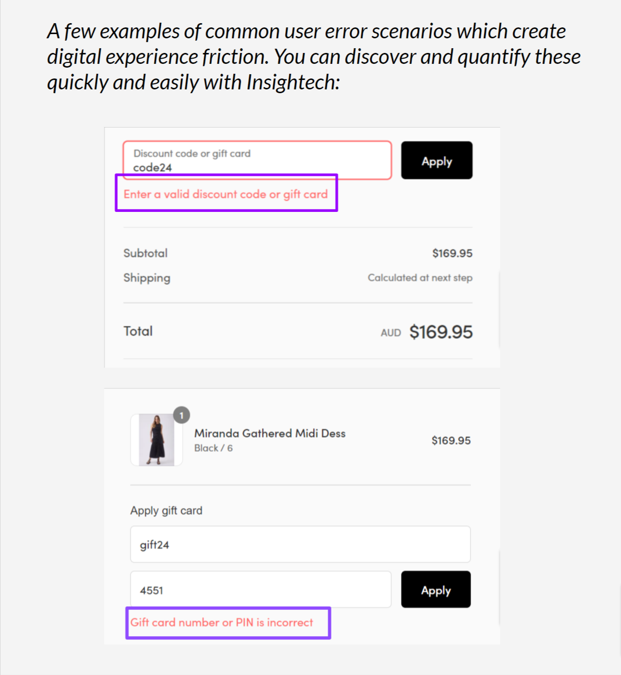
Task: Click the 'Black / 6' variant text
Action: (x=213, y=448)
